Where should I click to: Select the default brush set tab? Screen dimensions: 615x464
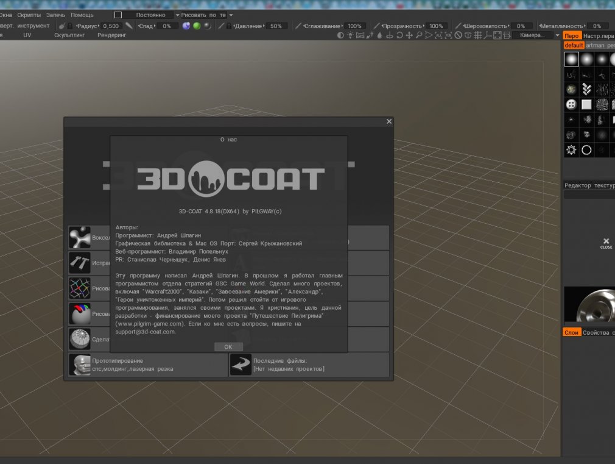click(574, 45)
